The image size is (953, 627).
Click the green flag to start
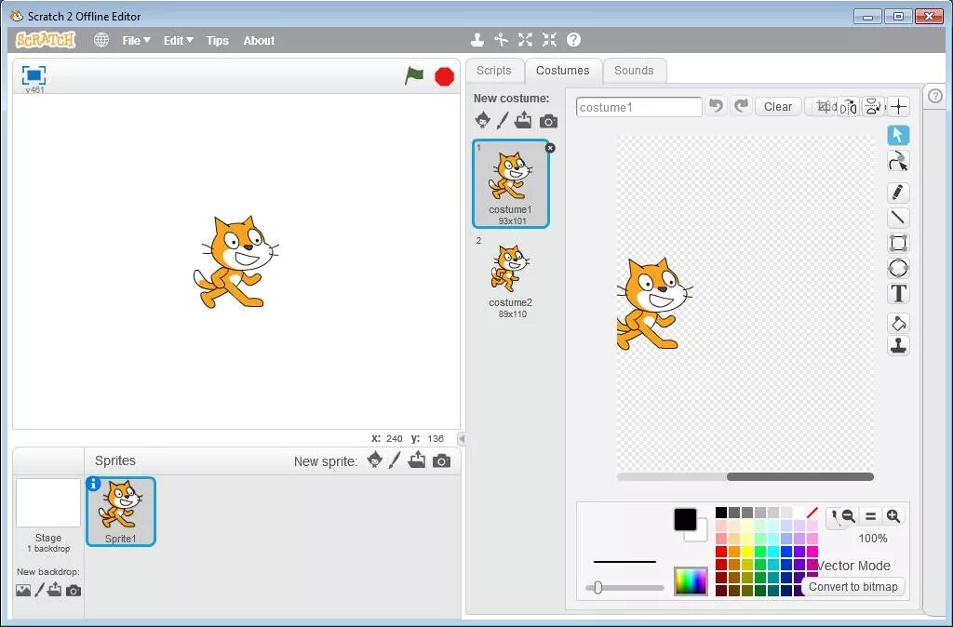(414, 76)
